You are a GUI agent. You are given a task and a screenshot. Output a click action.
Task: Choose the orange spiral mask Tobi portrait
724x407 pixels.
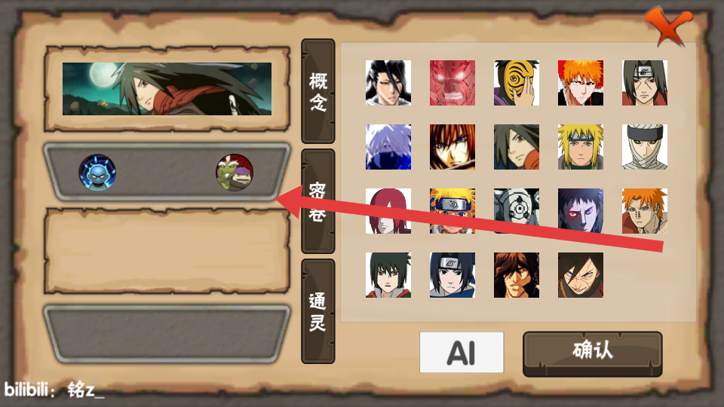click(516, 83)
